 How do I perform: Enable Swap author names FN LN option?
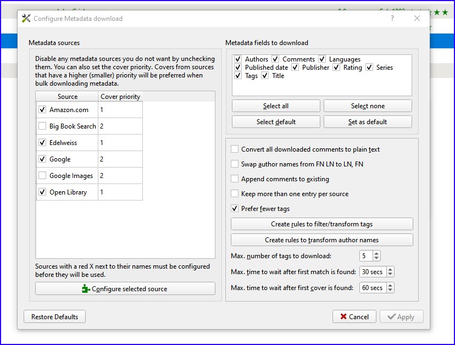[x=235, y=164]
